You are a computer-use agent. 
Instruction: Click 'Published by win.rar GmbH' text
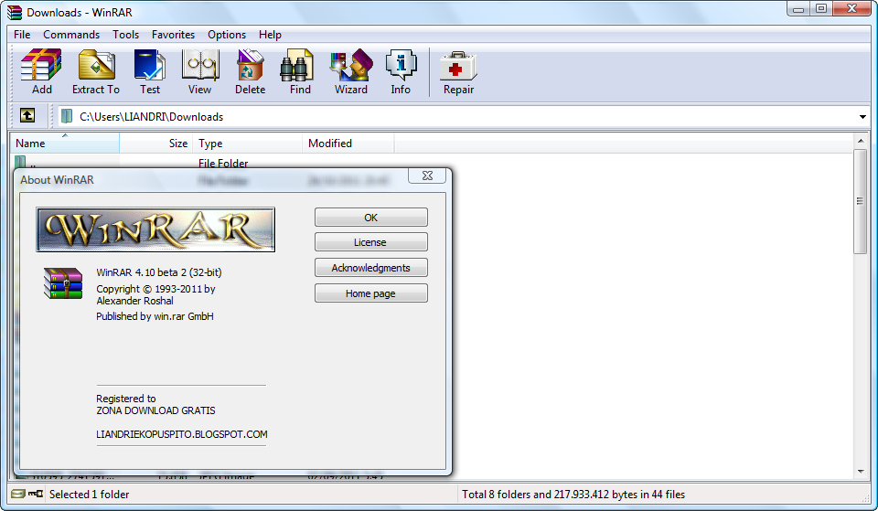click(x=155, y=316)
